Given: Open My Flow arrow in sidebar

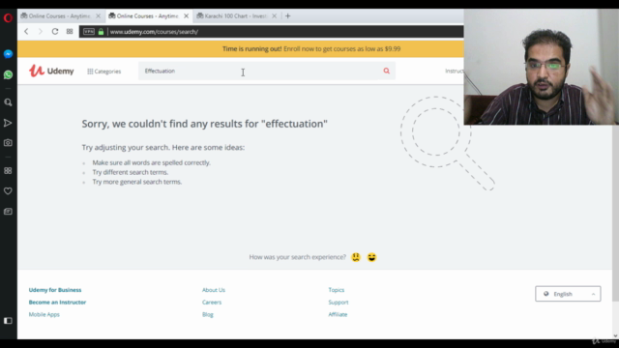Looking at the screenshot, I should (8, 123).
